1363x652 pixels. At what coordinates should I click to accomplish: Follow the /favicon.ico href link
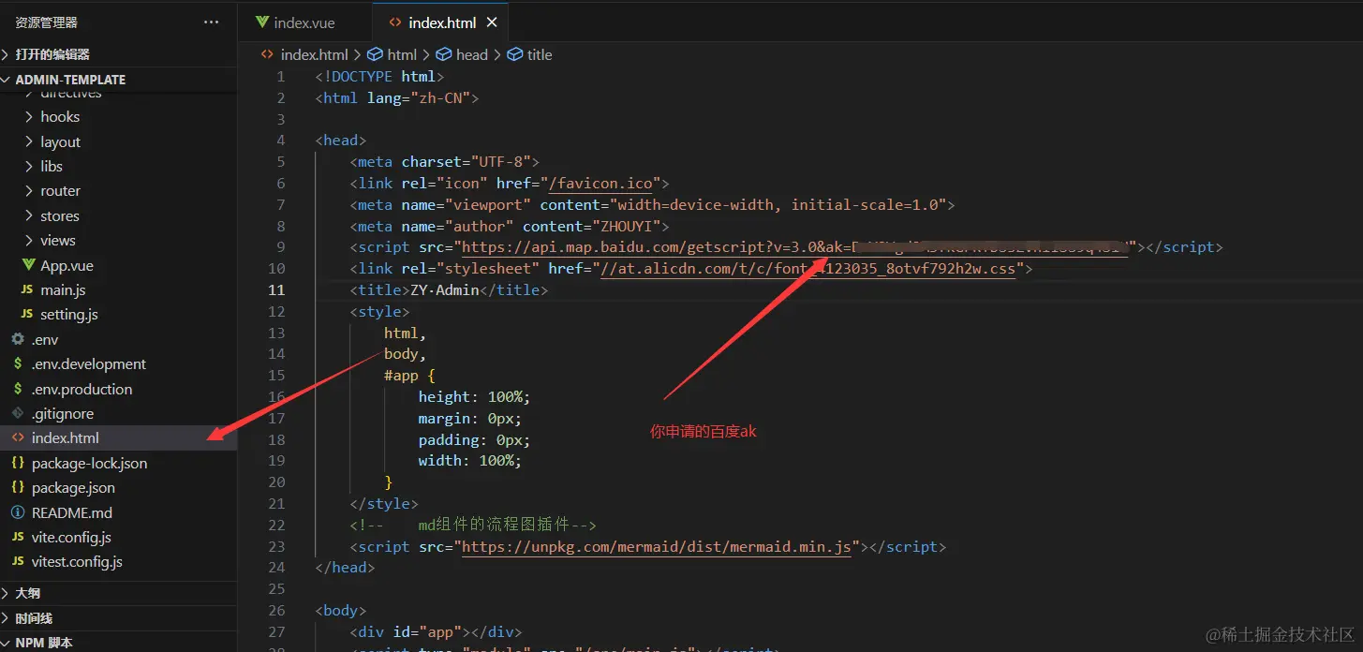pos(601,184)
